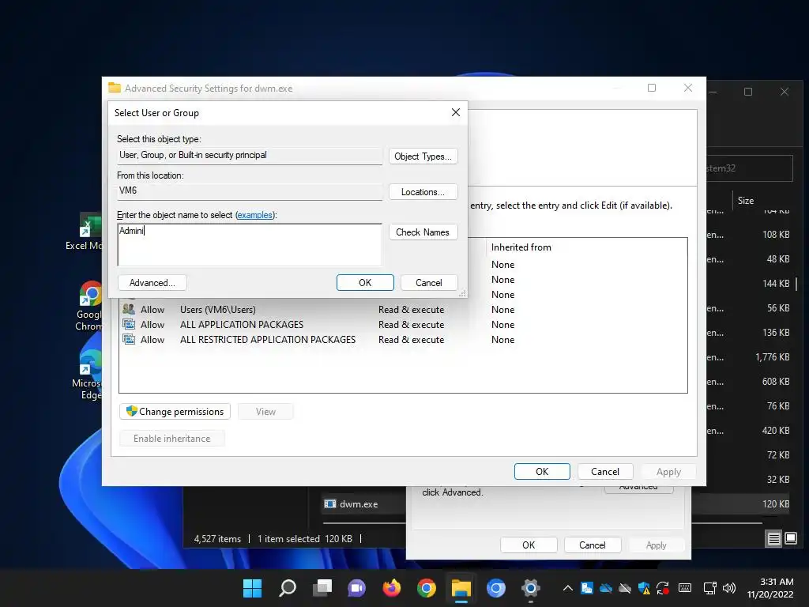809x607 pixels.
Task: Click the 1,776 KB size cell
Action: click(773, 357)
